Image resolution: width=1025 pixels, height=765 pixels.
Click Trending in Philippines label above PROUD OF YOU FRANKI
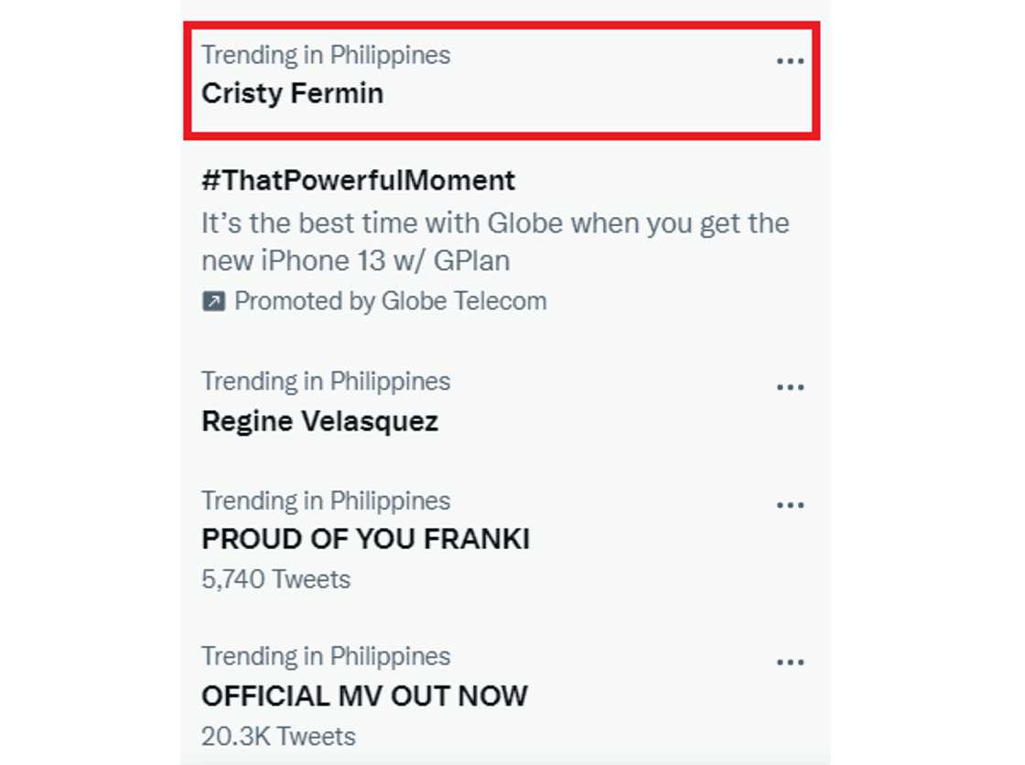coord(326,501)
